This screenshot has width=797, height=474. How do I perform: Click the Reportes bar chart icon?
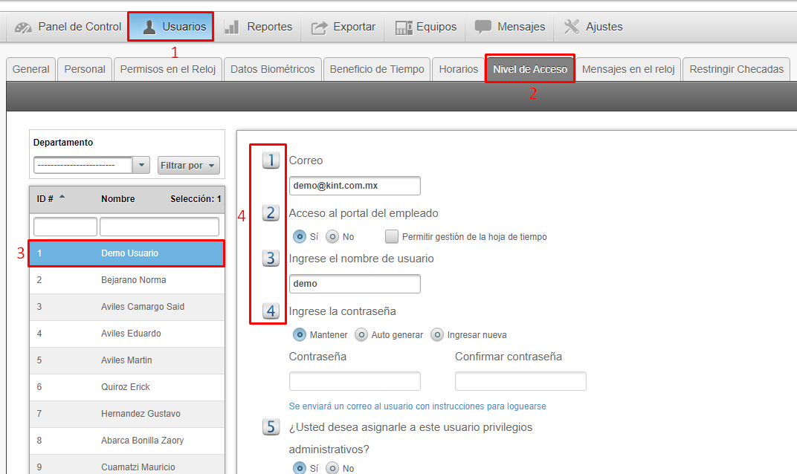(x=232, y=27)
